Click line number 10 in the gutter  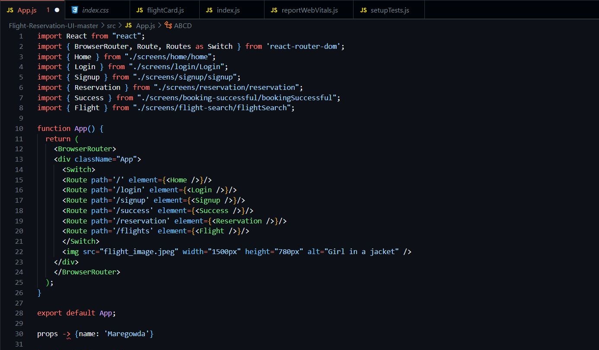(19, 128)
